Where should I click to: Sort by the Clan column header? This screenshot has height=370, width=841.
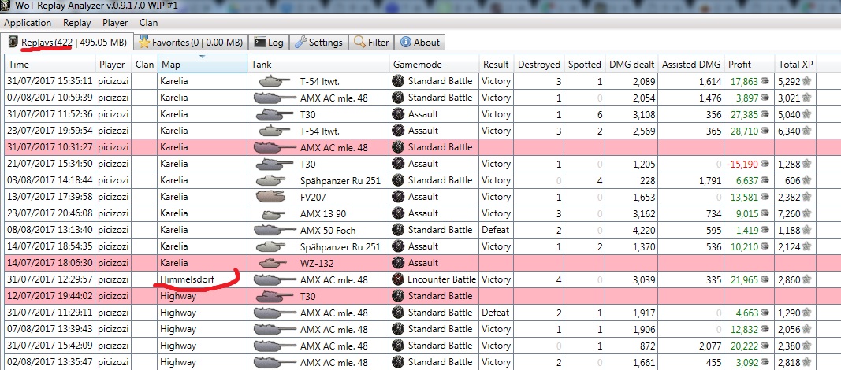[145, 65]
